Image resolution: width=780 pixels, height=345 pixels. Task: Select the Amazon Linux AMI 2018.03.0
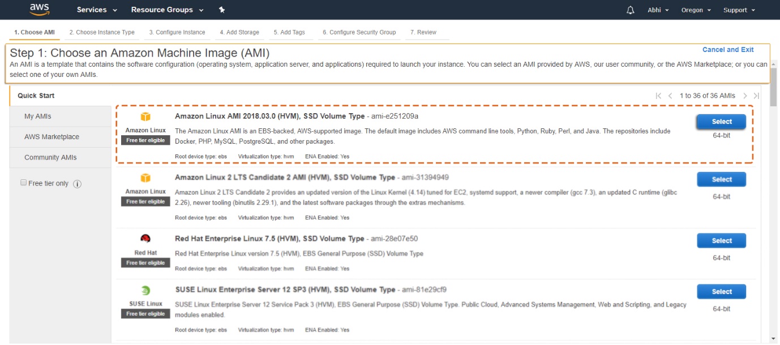point(721,122)
